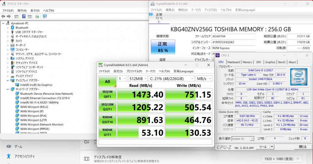The image size is (313, 164).
Task: Expand the disk drives node
Action: tap(8, 76)
